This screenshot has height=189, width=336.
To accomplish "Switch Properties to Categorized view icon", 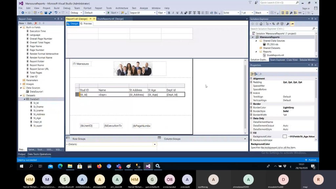I will coord(252,74).
